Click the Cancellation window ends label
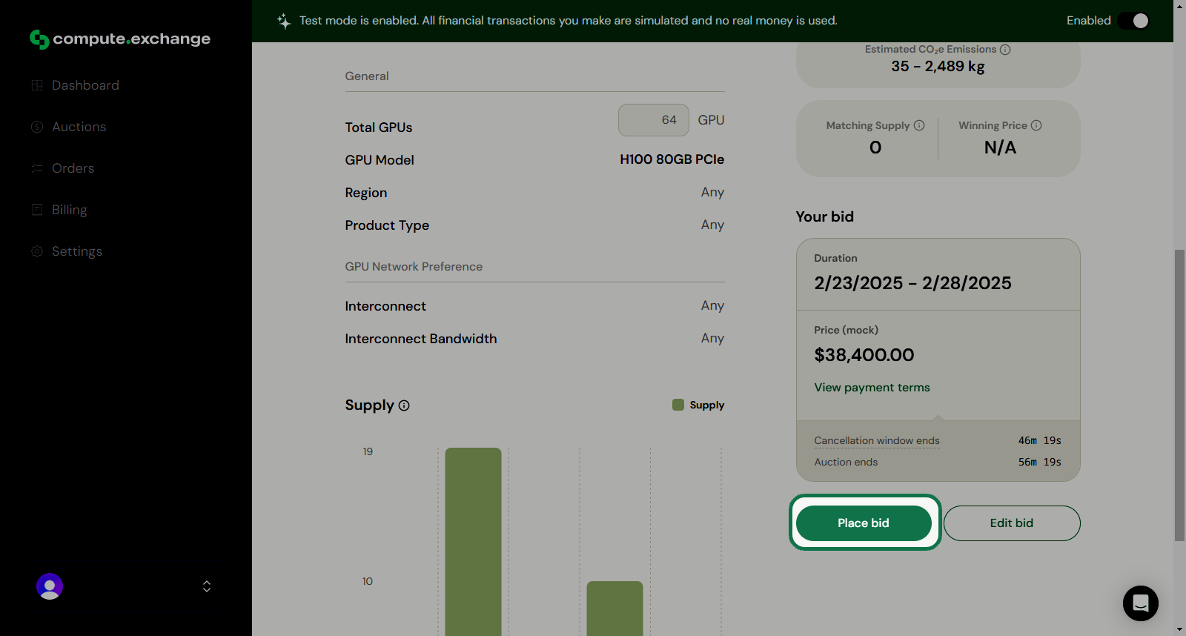 [877, 440]
